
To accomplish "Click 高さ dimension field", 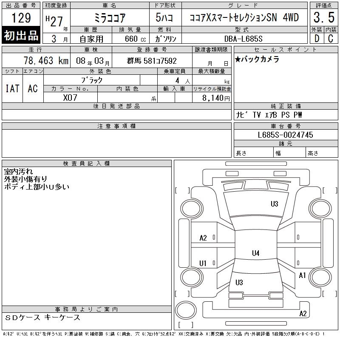I will pos(322,152).
